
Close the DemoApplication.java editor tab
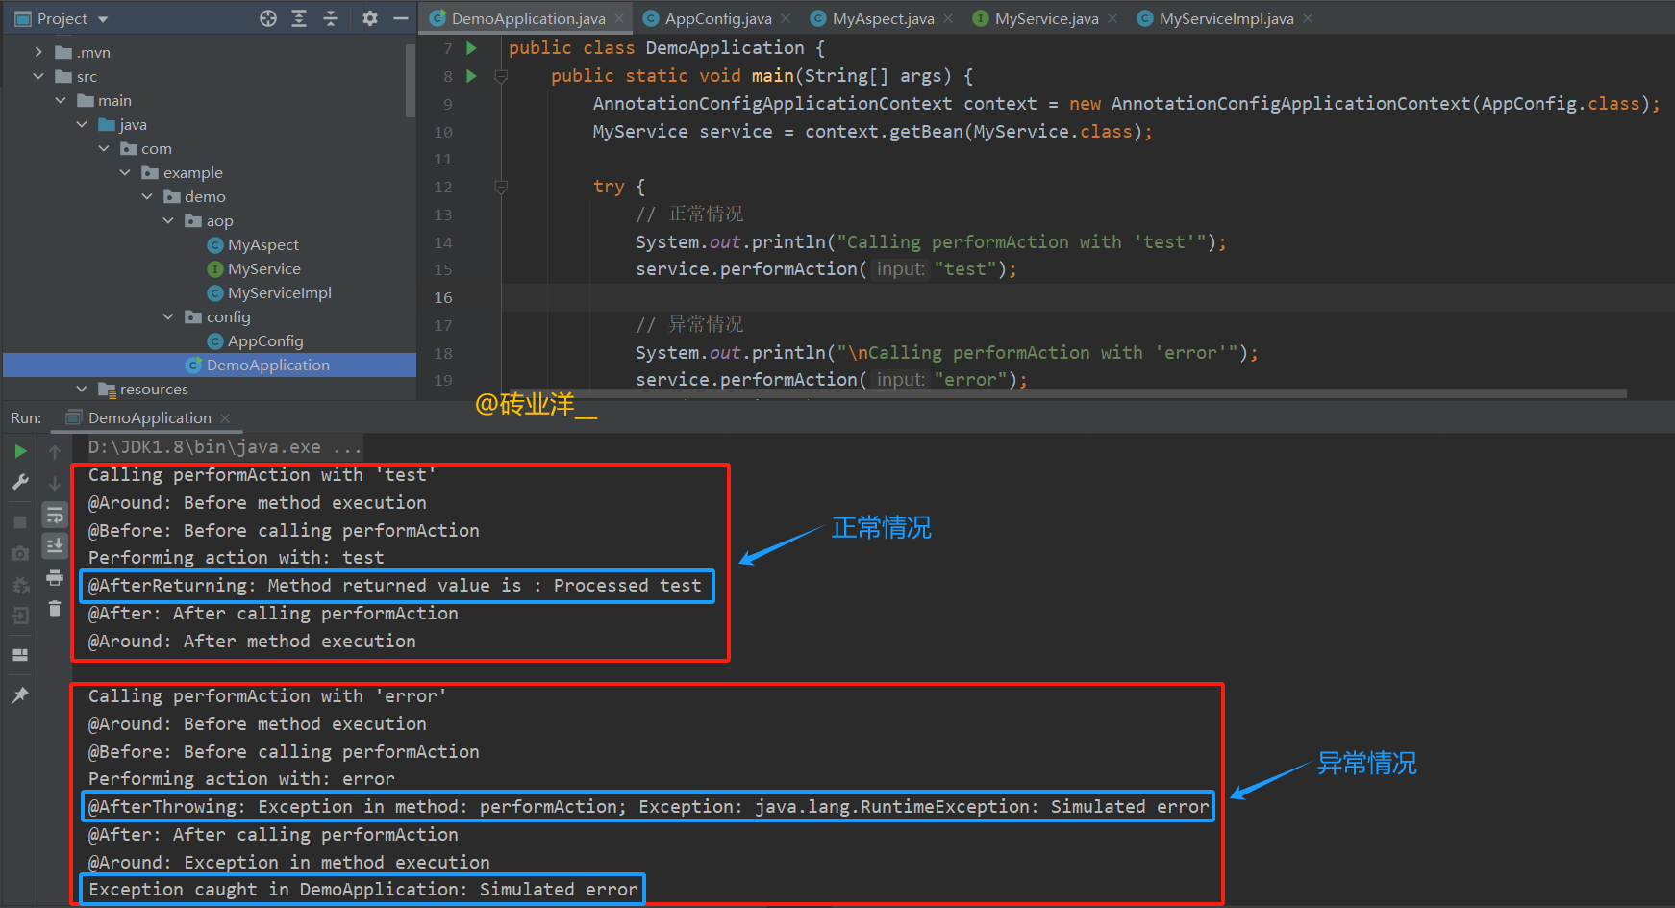pyautogui.click(x=619, y=18)
